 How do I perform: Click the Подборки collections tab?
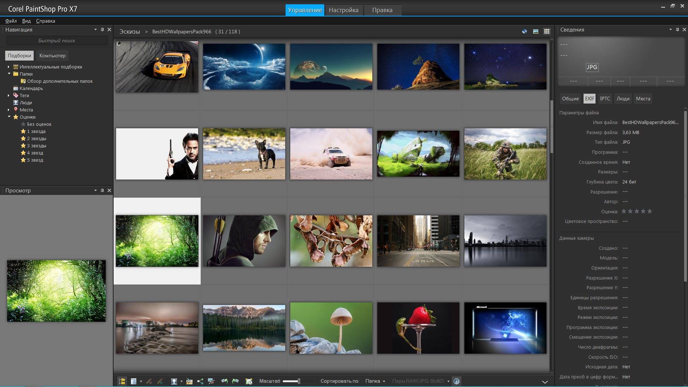tap(19, 56)
